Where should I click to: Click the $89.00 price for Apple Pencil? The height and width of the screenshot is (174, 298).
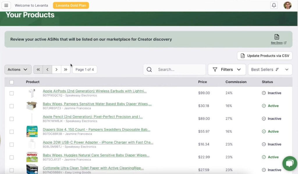(204, 119)
